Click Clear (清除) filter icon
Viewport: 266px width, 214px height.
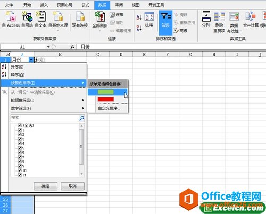coord(181,15)
